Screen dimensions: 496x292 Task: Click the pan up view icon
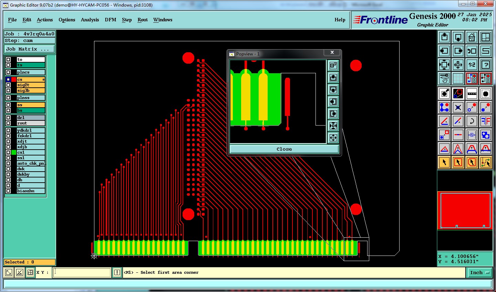pyautogui.click(x=444, y=37)
